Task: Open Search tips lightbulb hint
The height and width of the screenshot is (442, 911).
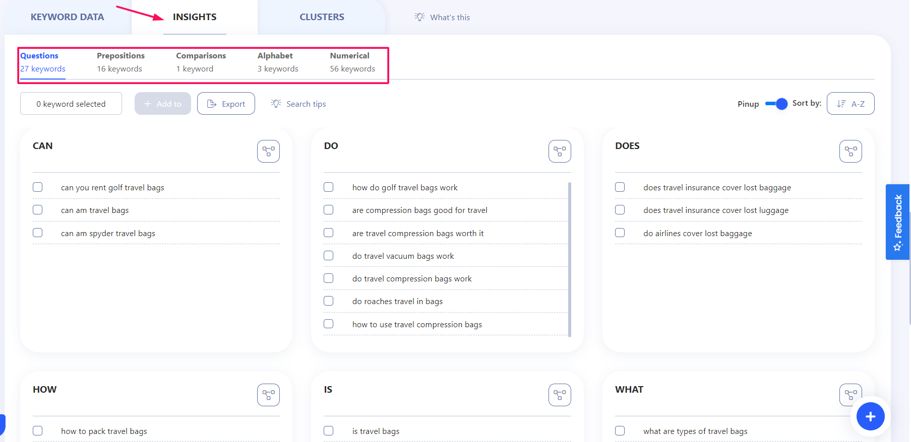Action: click(298, 104)
